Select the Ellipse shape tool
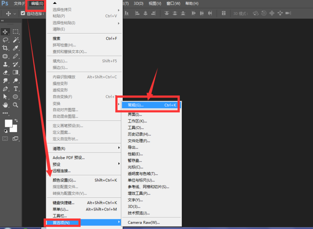 pyautogui.click(x=15, y=97)
